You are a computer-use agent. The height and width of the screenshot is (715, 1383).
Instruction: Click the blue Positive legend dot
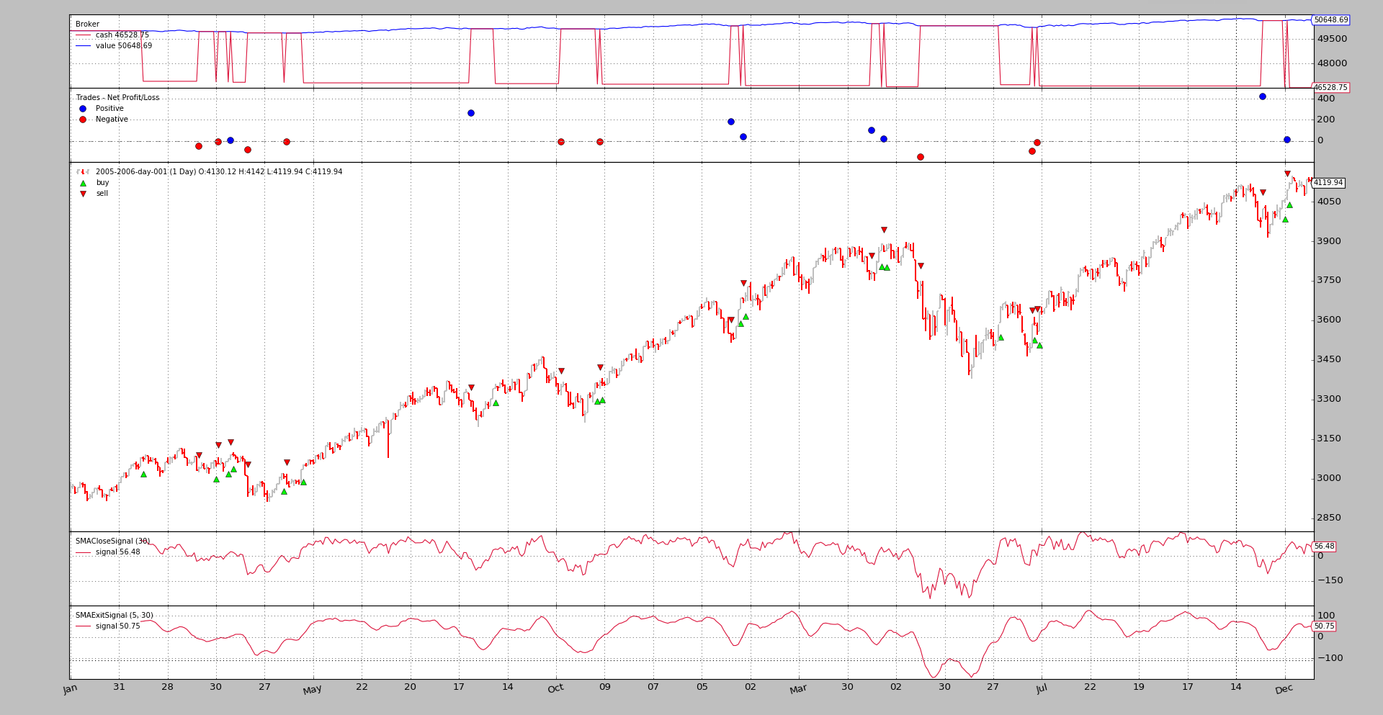tap(83, 109)
